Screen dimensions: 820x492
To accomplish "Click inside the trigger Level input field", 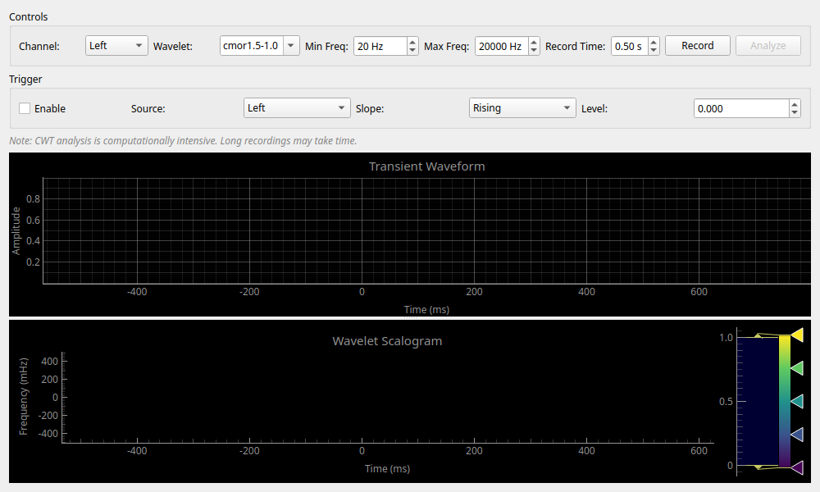I will (x=738, y=107).
